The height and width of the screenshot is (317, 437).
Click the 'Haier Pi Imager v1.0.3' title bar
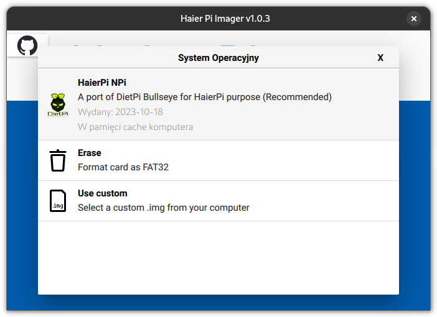[225, 19]
